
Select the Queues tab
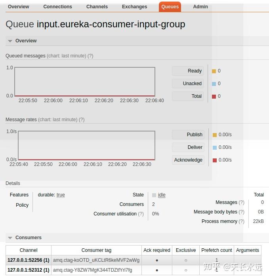click(170, 7)
